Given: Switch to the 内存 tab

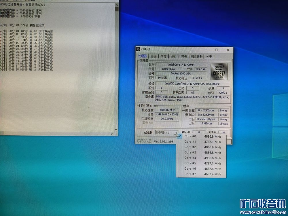Looking at the screenshot, I should 164,56.
